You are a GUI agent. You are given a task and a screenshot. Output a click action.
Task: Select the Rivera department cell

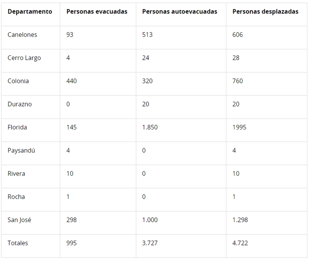point(16,174)
